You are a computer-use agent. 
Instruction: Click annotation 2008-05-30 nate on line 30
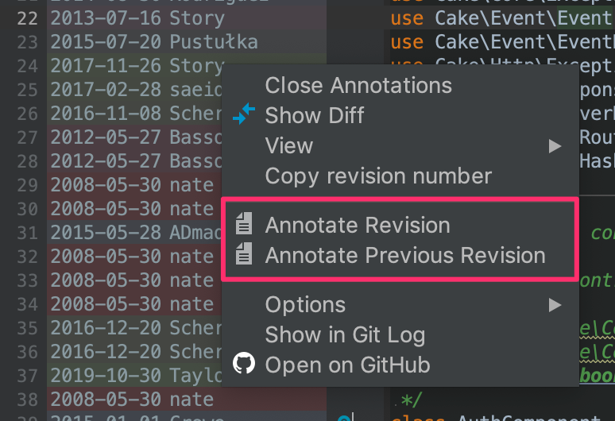click(x=132, y=209)
